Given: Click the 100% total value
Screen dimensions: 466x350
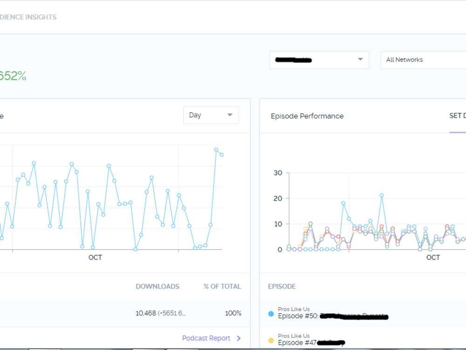Looking at the screenshot, I should tap(233, 313).
